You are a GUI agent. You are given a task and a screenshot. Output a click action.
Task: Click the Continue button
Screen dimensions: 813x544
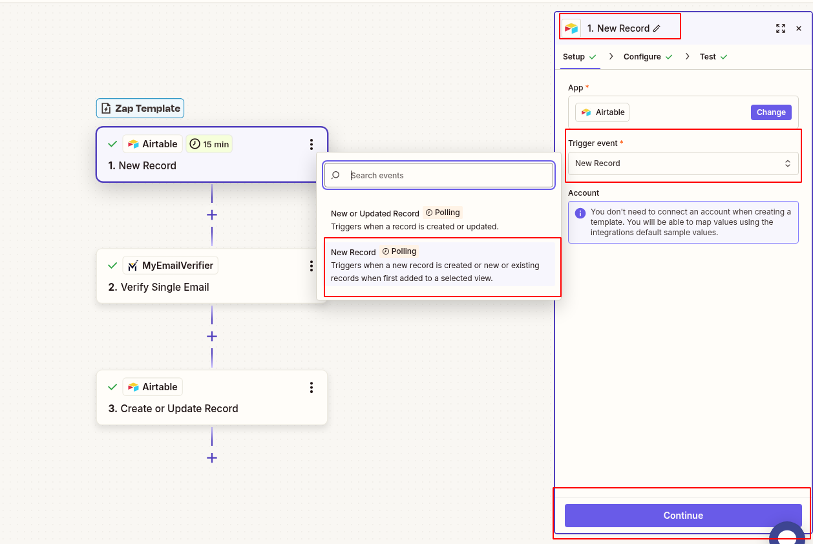682,515
